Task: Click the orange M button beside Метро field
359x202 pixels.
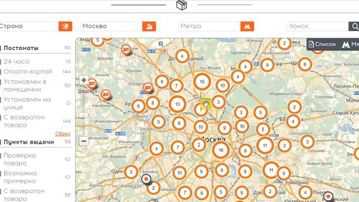Action: tap(247, 26)
